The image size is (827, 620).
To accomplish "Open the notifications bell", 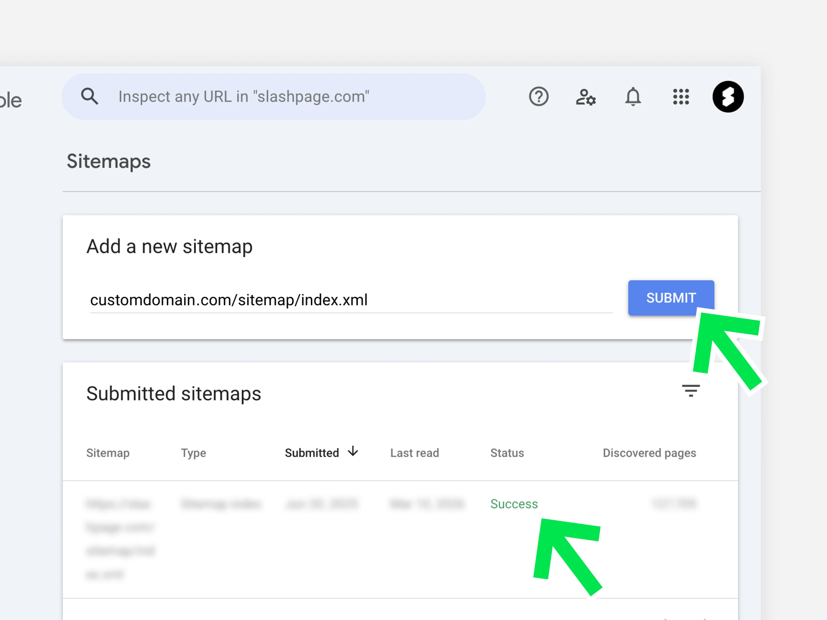I will [x=633, y=97].
